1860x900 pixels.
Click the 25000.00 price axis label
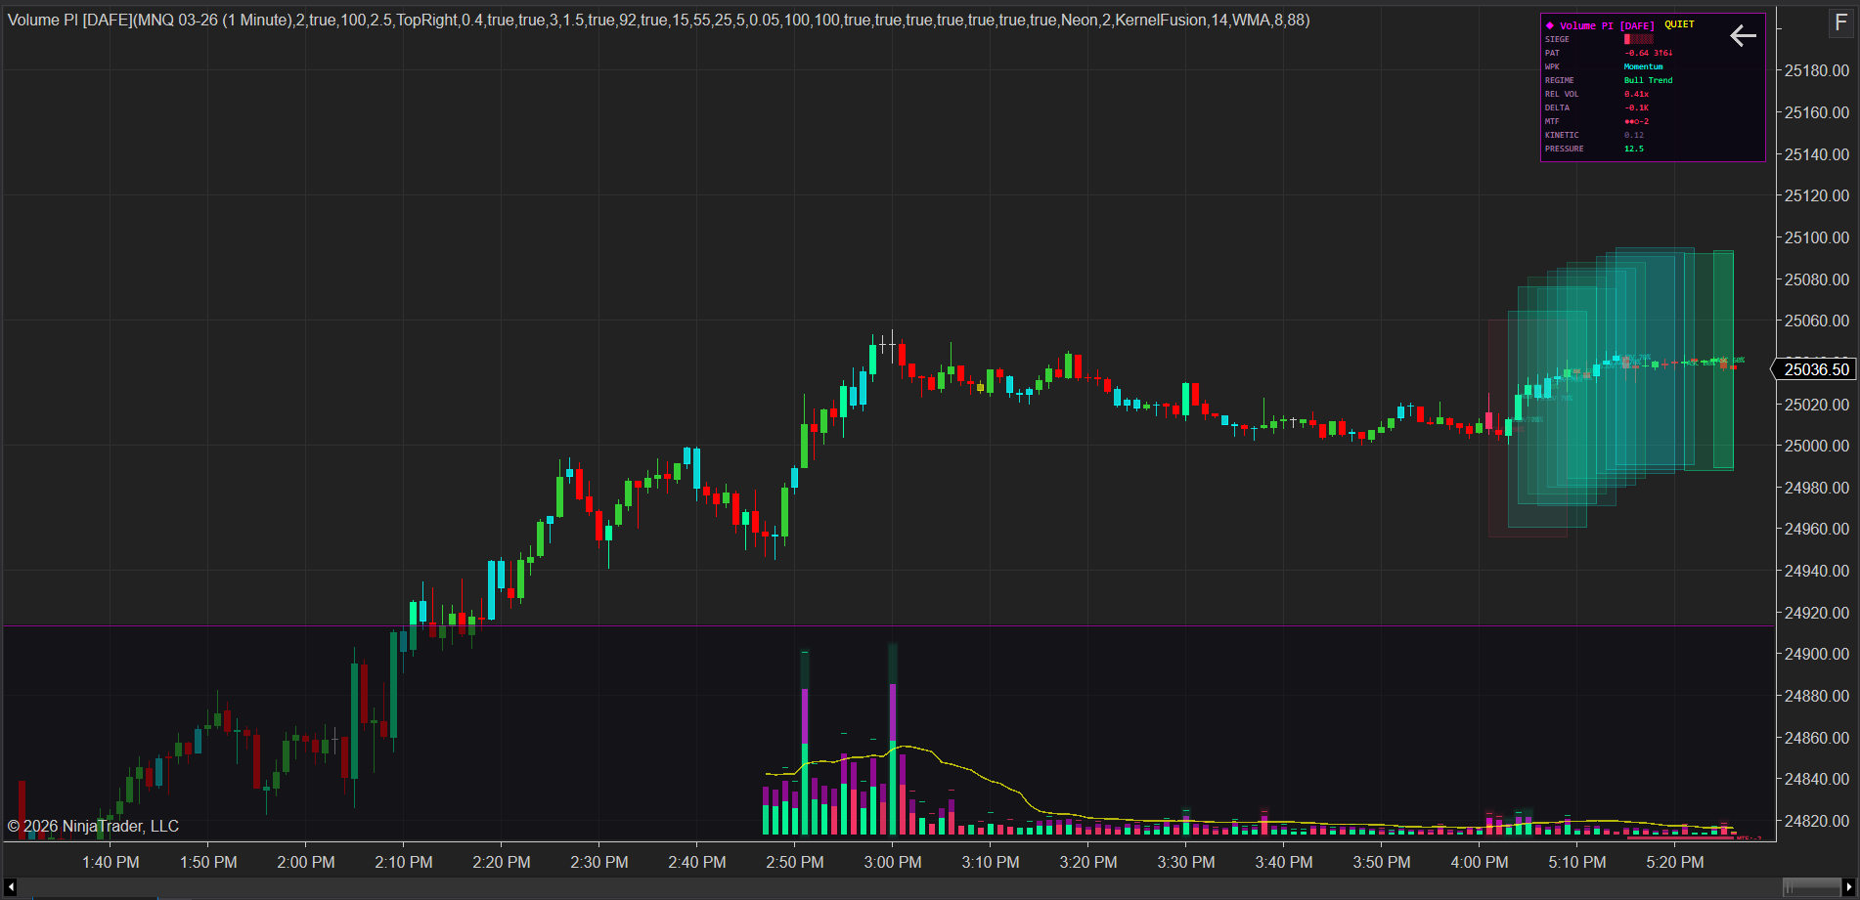[1816, 446]
